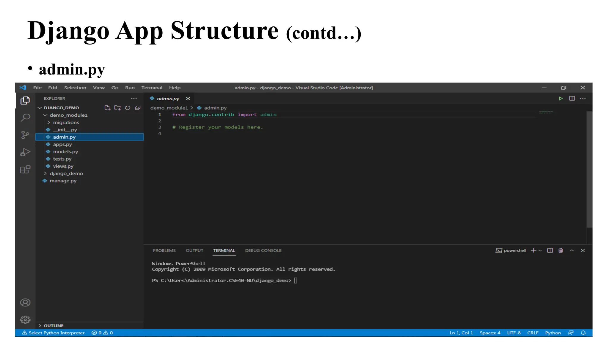Open the File menu
This screenshot has width=609, height=342.
pos(37,88)
